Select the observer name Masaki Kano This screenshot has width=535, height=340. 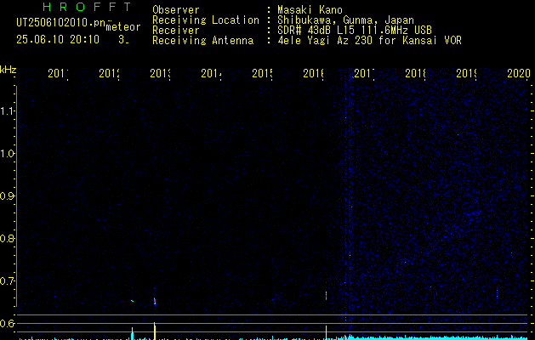click(x=310, y=10)
